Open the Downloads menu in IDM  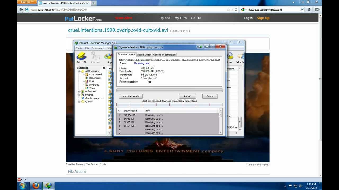98,48
